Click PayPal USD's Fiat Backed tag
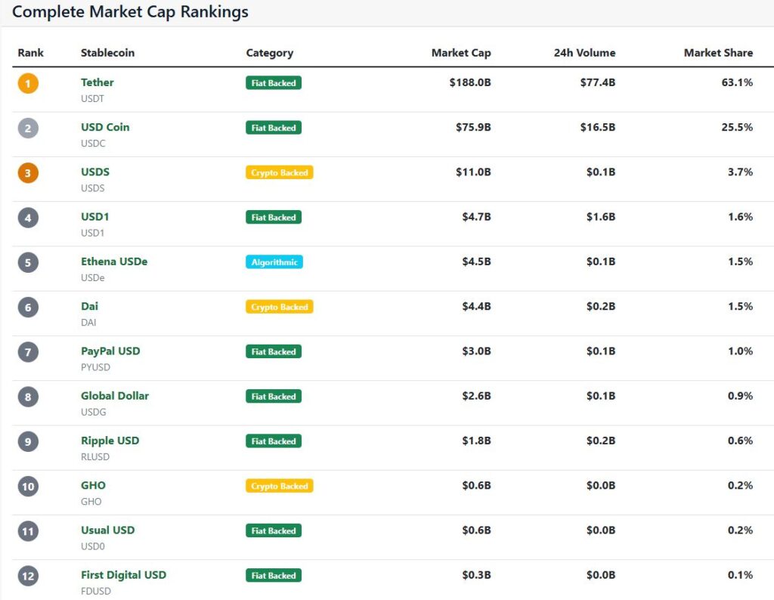774x600 pixels. coord(274,352)
